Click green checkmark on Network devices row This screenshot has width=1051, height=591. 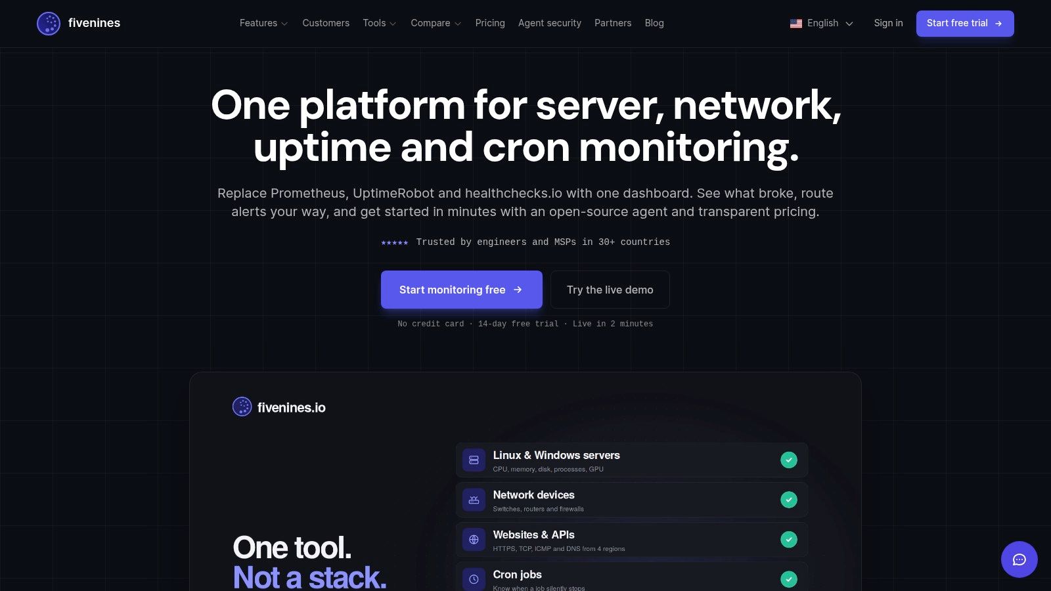click(x=789, y=500)
